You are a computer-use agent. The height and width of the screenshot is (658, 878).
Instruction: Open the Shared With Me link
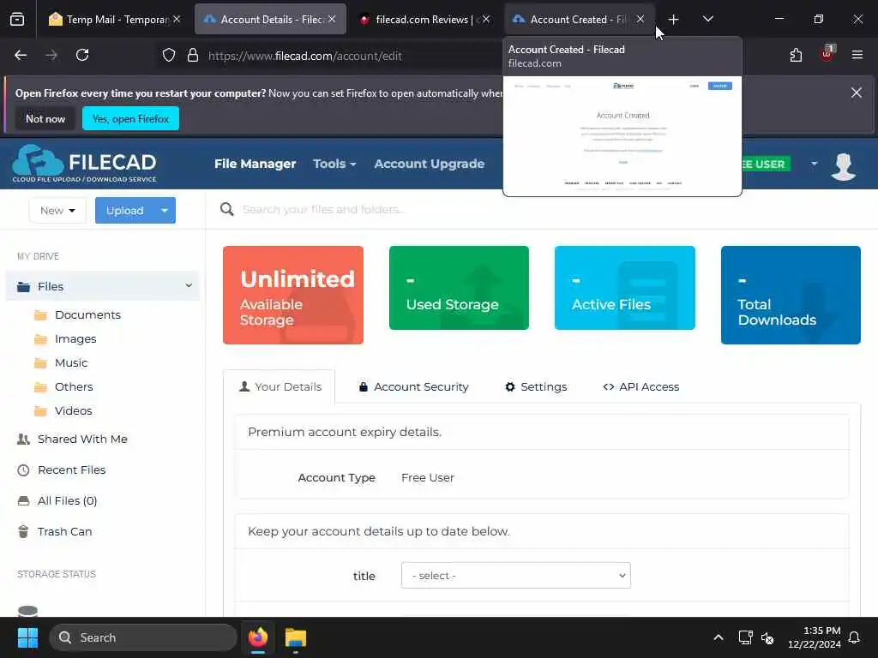82,440
